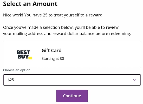143x104 pixels.
Task: Click the Gift Card title
Action: (x=51, y=50)
